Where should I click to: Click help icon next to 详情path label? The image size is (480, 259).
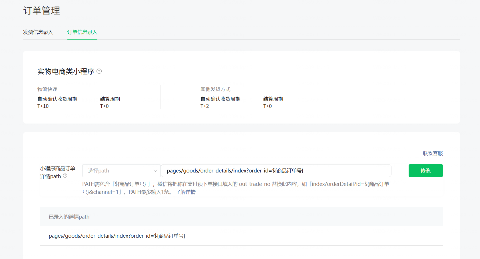point(65,176)
